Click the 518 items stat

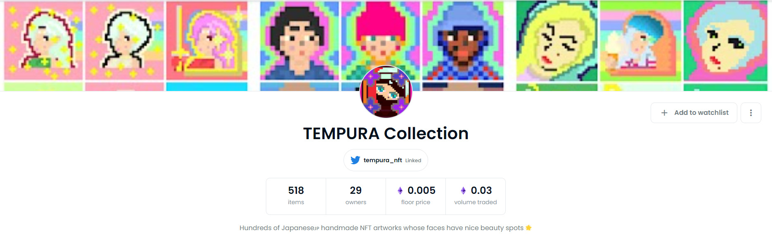[296, 196]
